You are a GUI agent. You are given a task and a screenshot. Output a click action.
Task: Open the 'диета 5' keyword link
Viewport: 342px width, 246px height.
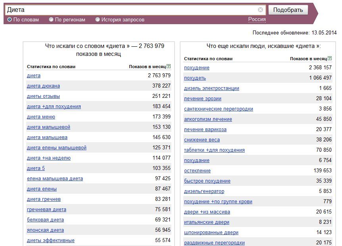pyautogui.click(x=36, y=168)
